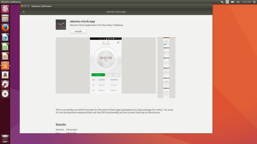This screenshot has width=257, height=144.
Task: Select the screenshot thumbnail strip
Action: tap(166, 68)
